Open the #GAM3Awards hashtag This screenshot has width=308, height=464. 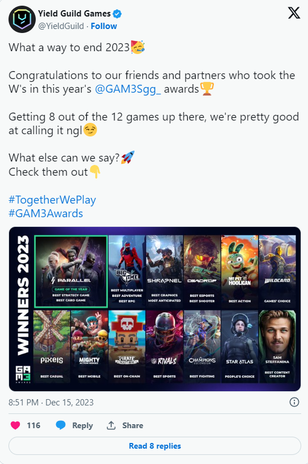46,213
